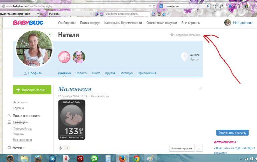Bookmark the page with the star icon
This screenshot has width=257, height=162.
click(215, 6)
